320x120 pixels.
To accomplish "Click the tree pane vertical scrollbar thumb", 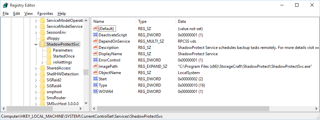I will [86, 72].
